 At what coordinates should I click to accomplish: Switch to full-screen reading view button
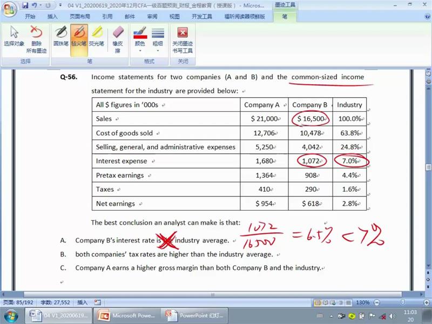(326, 302)
